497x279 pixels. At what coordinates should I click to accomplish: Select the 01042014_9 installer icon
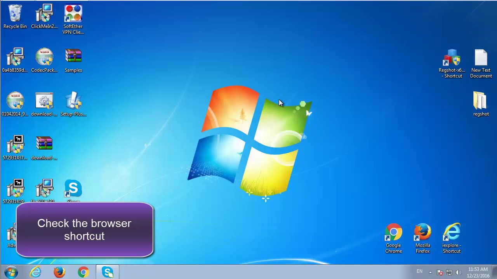pyautogui.click(x=15, y=104)
